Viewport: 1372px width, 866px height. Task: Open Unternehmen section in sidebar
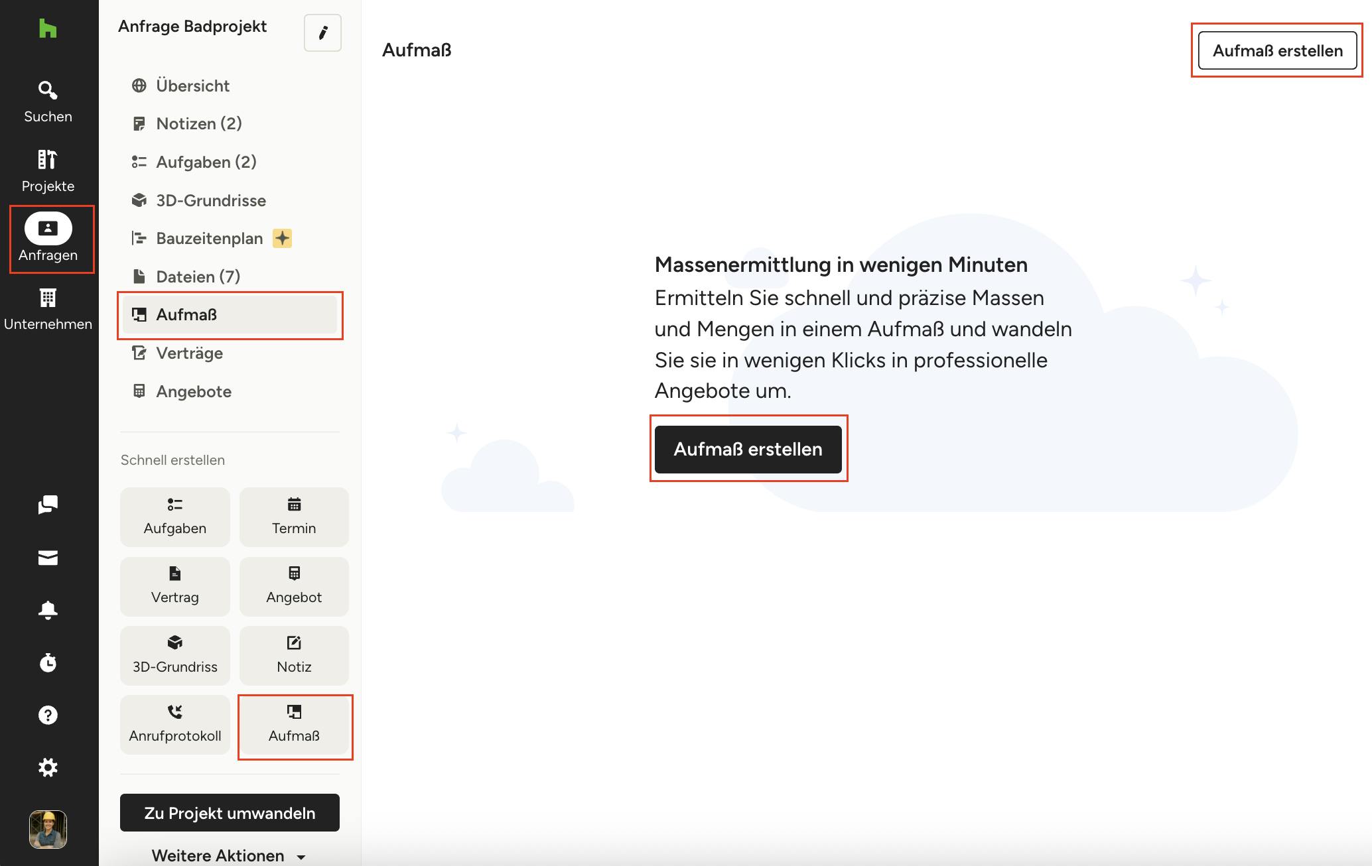click(48, 309)
